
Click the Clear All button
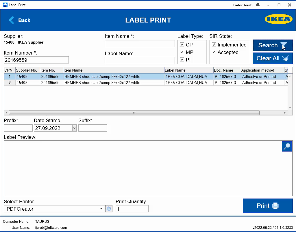(x=273, y=58)
